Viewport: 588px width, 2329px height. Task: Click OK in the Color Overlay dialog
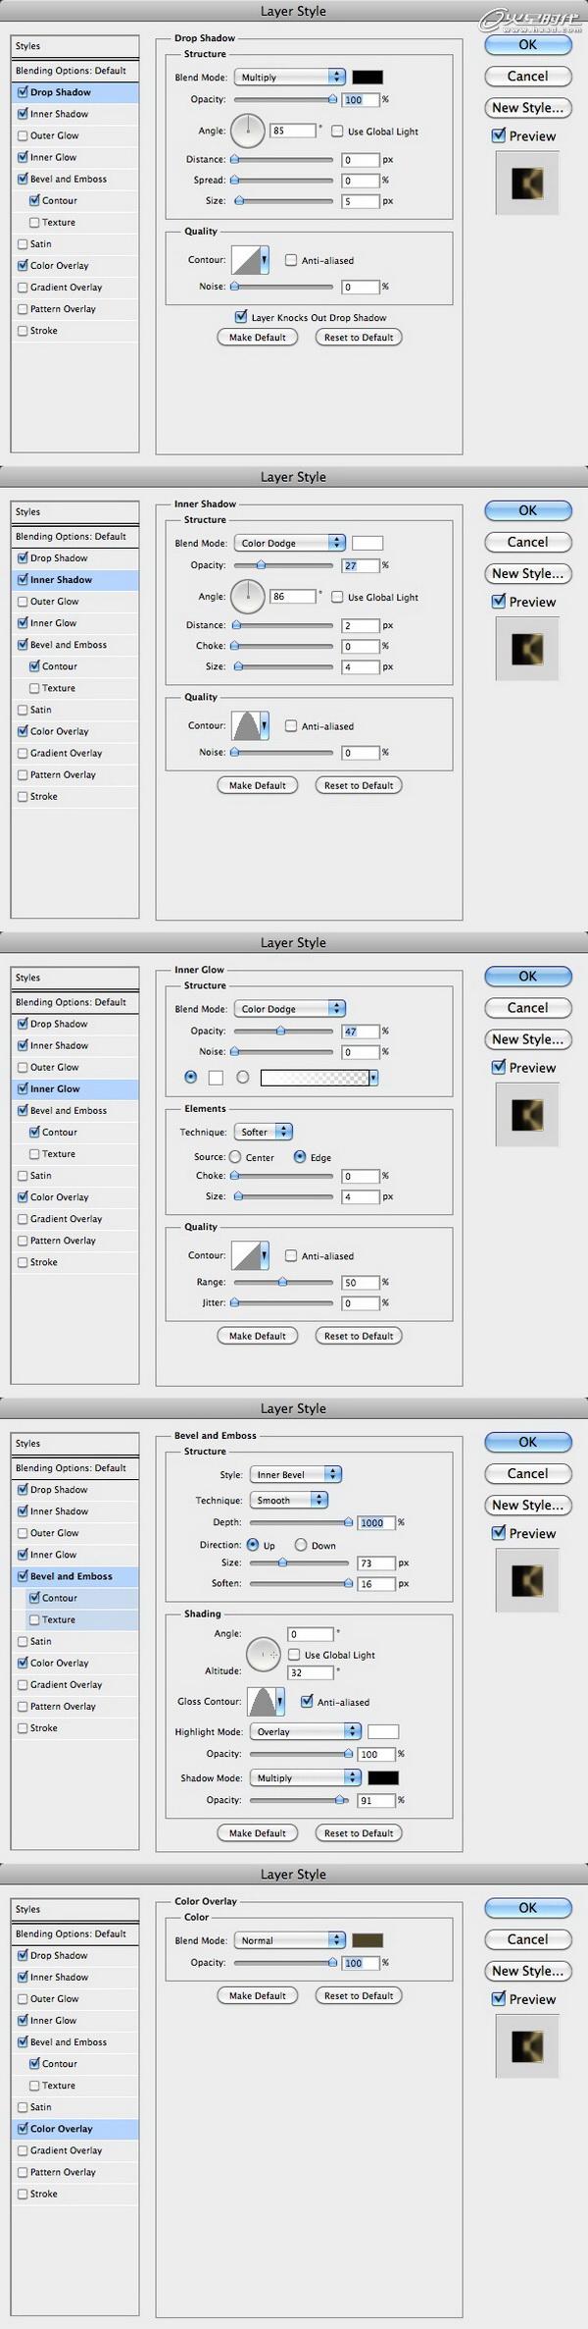point(527,1907)
